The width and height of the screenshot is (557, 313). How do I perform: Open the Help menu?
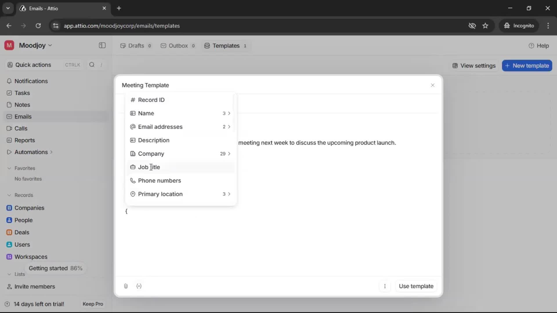539,46
